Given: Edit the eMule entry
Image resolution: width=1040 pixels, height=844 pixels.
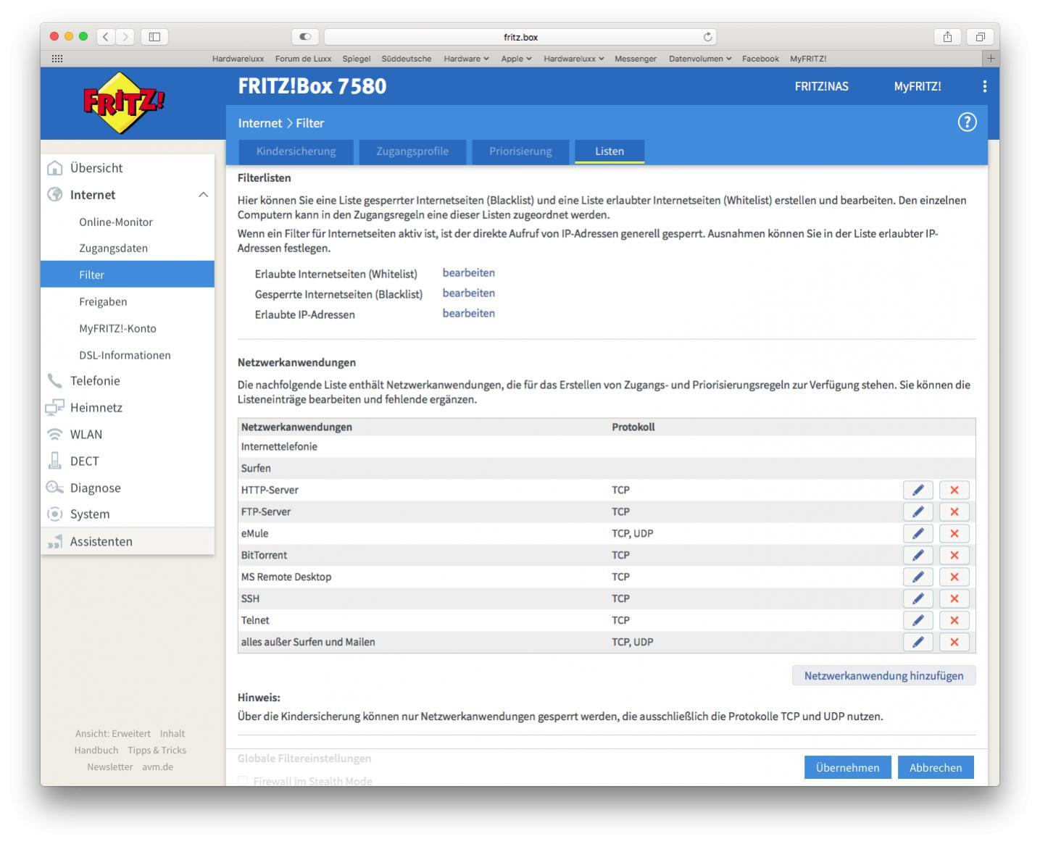Looking at the screenshot, I should pos(918,534).
